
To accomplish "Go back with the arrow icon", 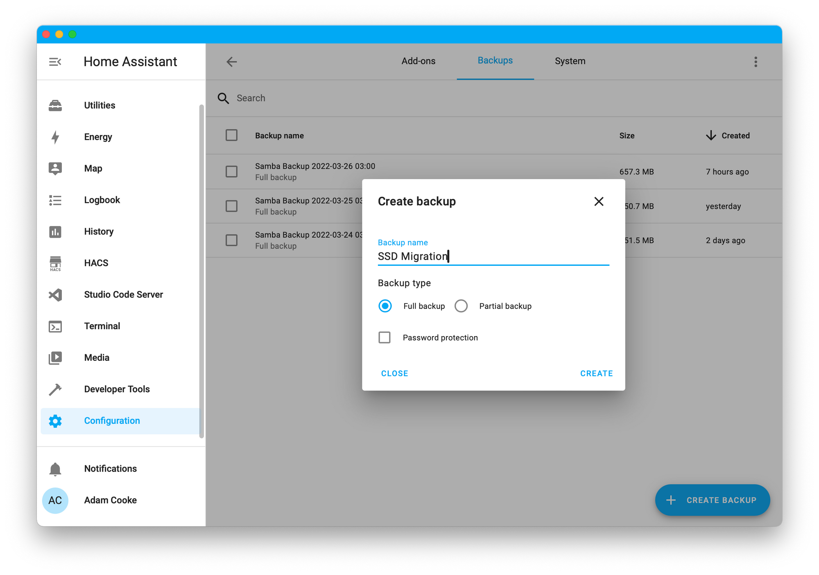I will (232, 62).
